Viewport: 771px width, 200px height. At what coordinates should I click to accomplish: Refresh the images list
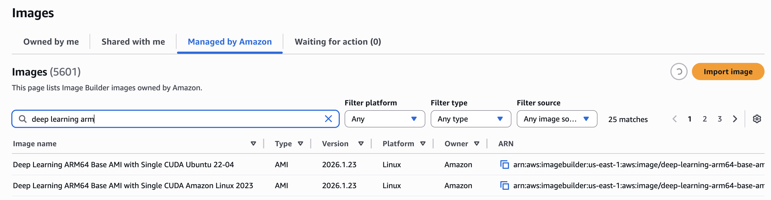(x=678, y=72)
